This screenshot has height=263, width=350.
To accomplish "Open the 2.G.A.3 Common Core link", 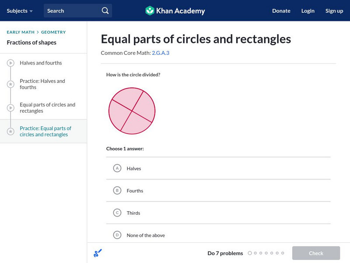I will click(x=161, y=53).
